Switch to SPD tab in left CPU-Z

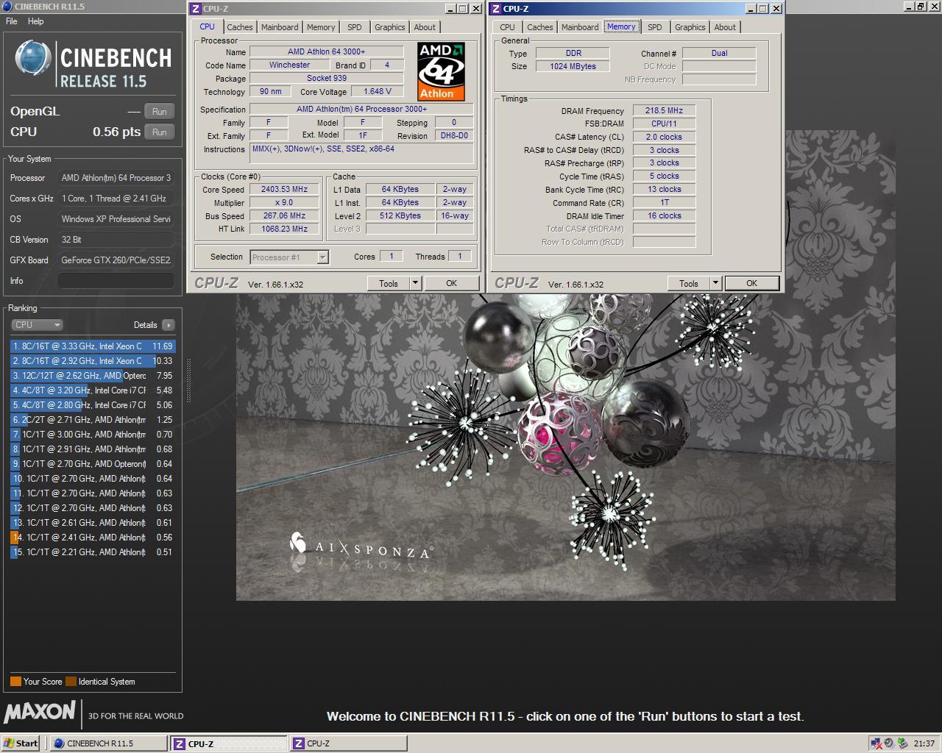click(355, 27)
